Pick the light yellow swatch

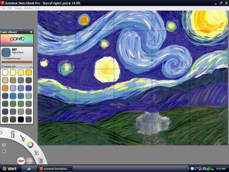click(13, 72)
